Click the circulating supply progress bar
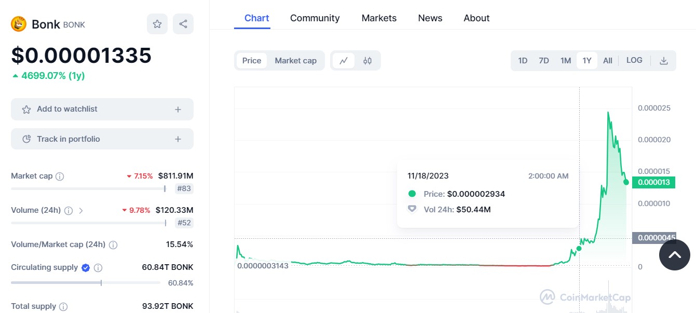This screenshot has width=696, height=313. (86, 283)
